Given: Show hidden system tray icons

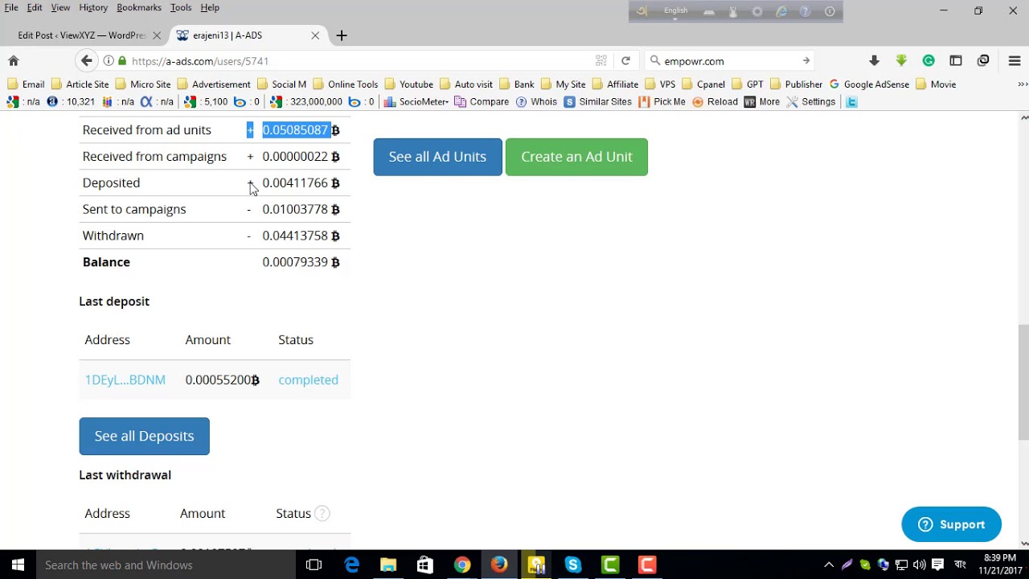Looking at the screenshot, I should pos(829,565).
